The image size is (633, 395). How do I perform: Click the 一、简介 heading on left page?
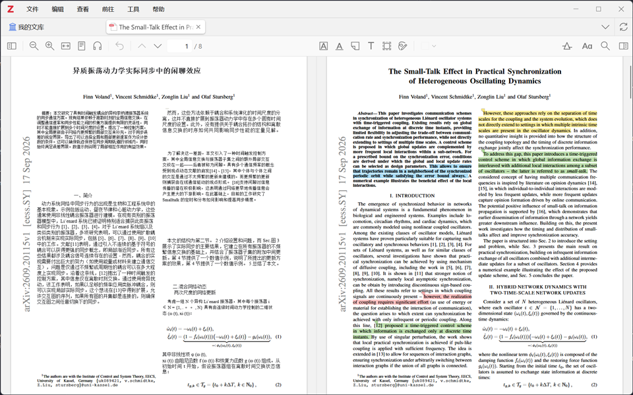click(83, 195)
